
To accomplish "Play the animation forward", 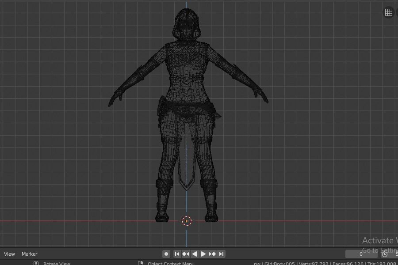I will pos(203,254).
